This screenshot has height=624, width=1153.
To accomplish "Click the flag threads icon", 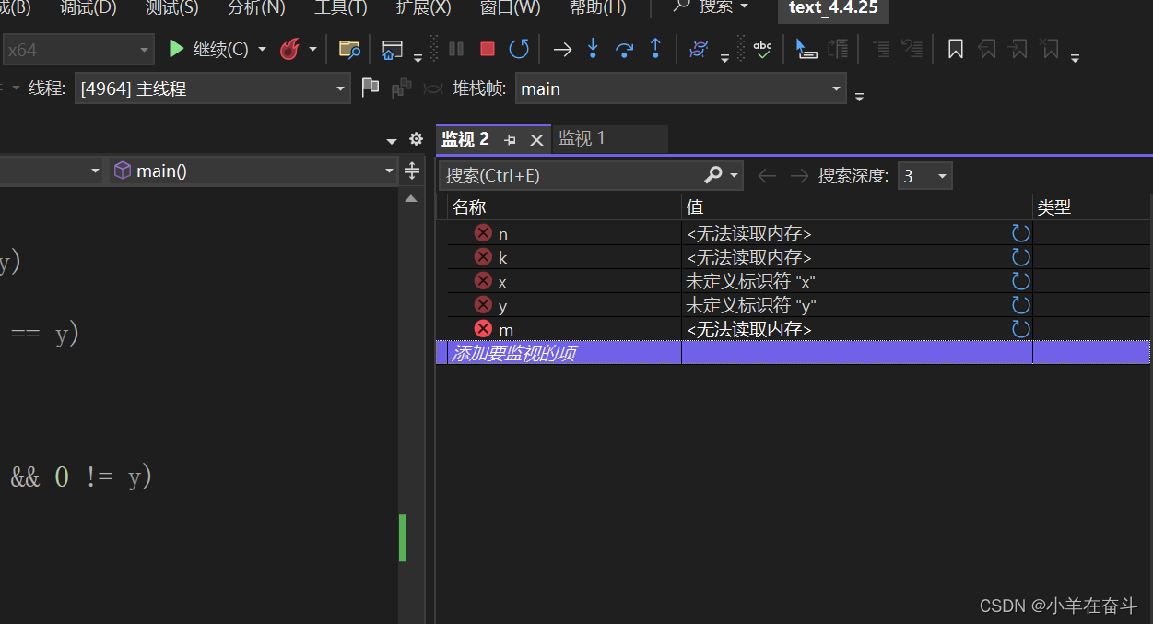I will click(371, 88).
